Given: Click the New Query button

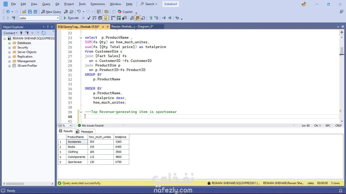Looking at the screenshot, I should tap(51, 12).
